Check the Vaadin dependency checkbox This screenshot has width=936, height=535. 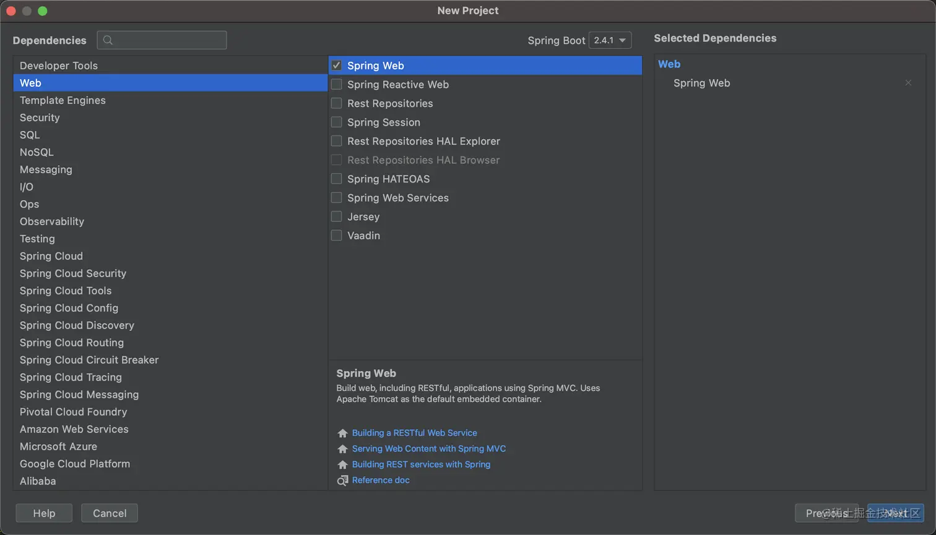click(x=337, y=236)
